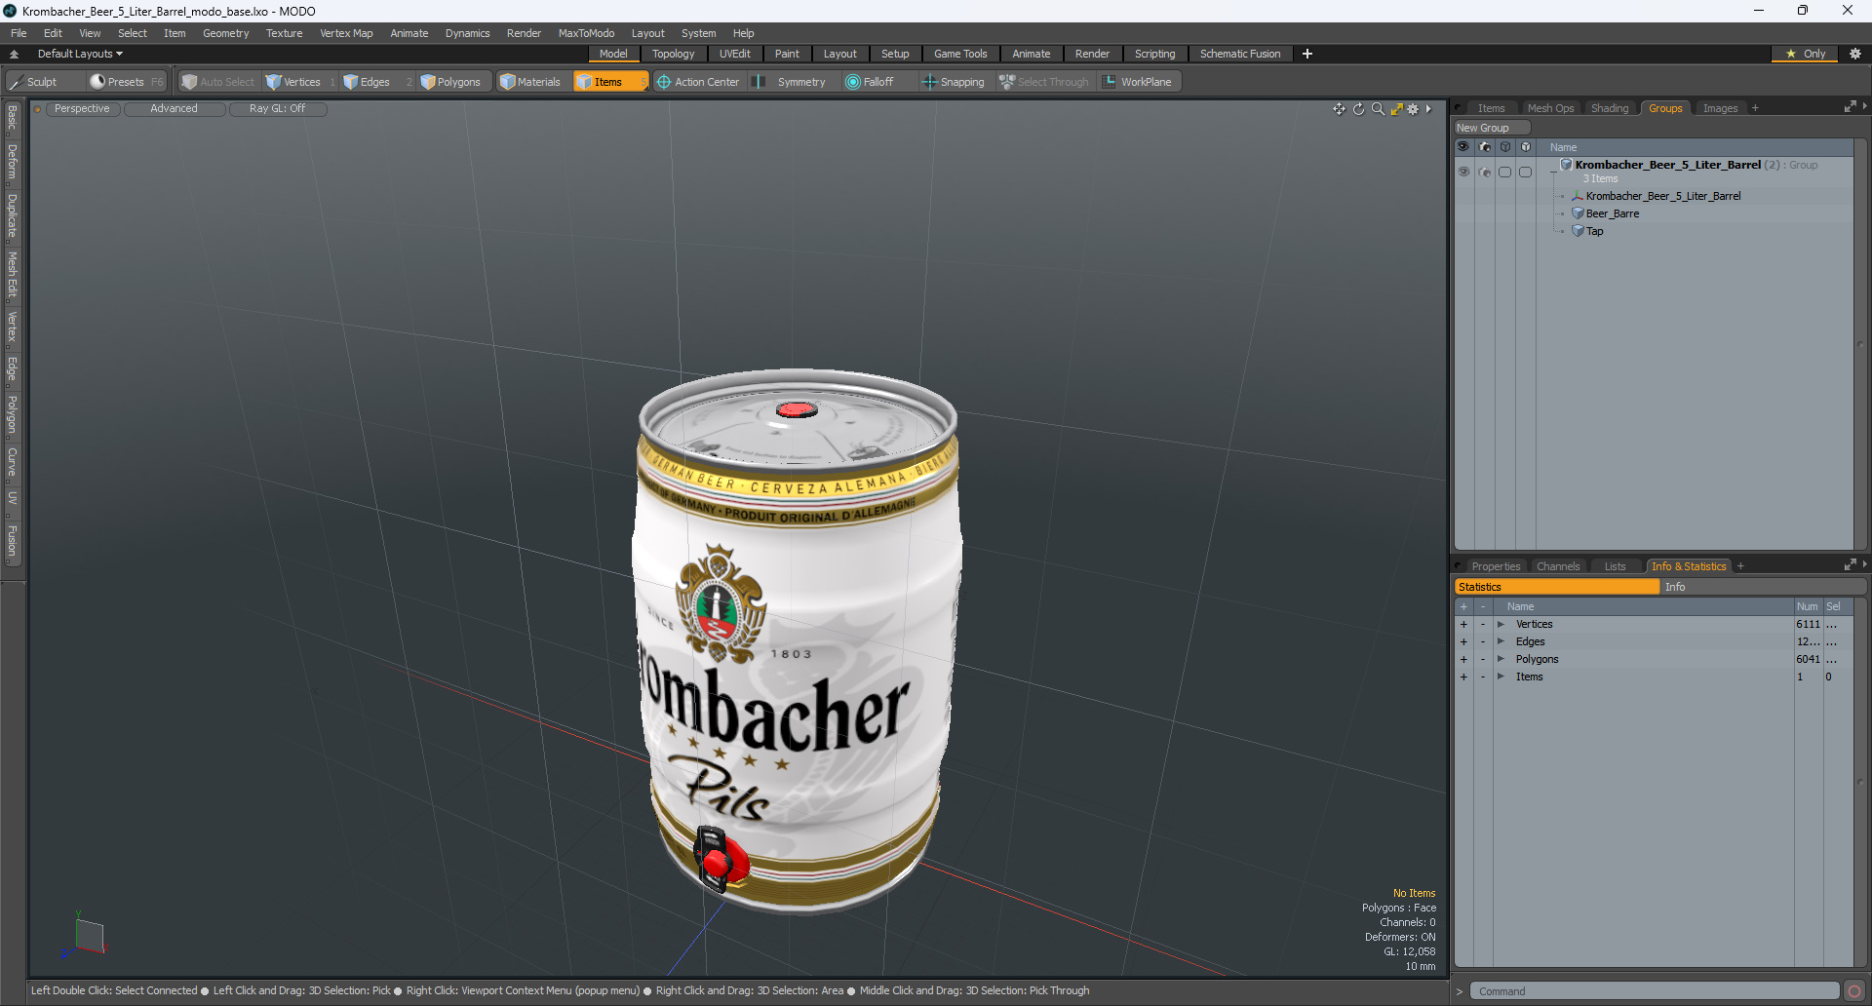Open Action Center options
The width and height of the screenshot is (1872, 1006).
(x=698, y=82)
